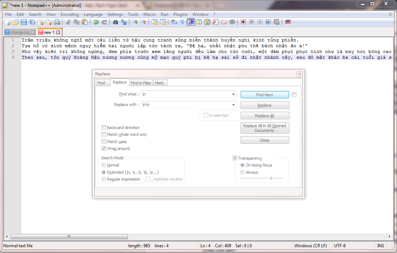Adjust the Transparency slider
The width and height of the screenshot is (397, 253).
point(271,178)
